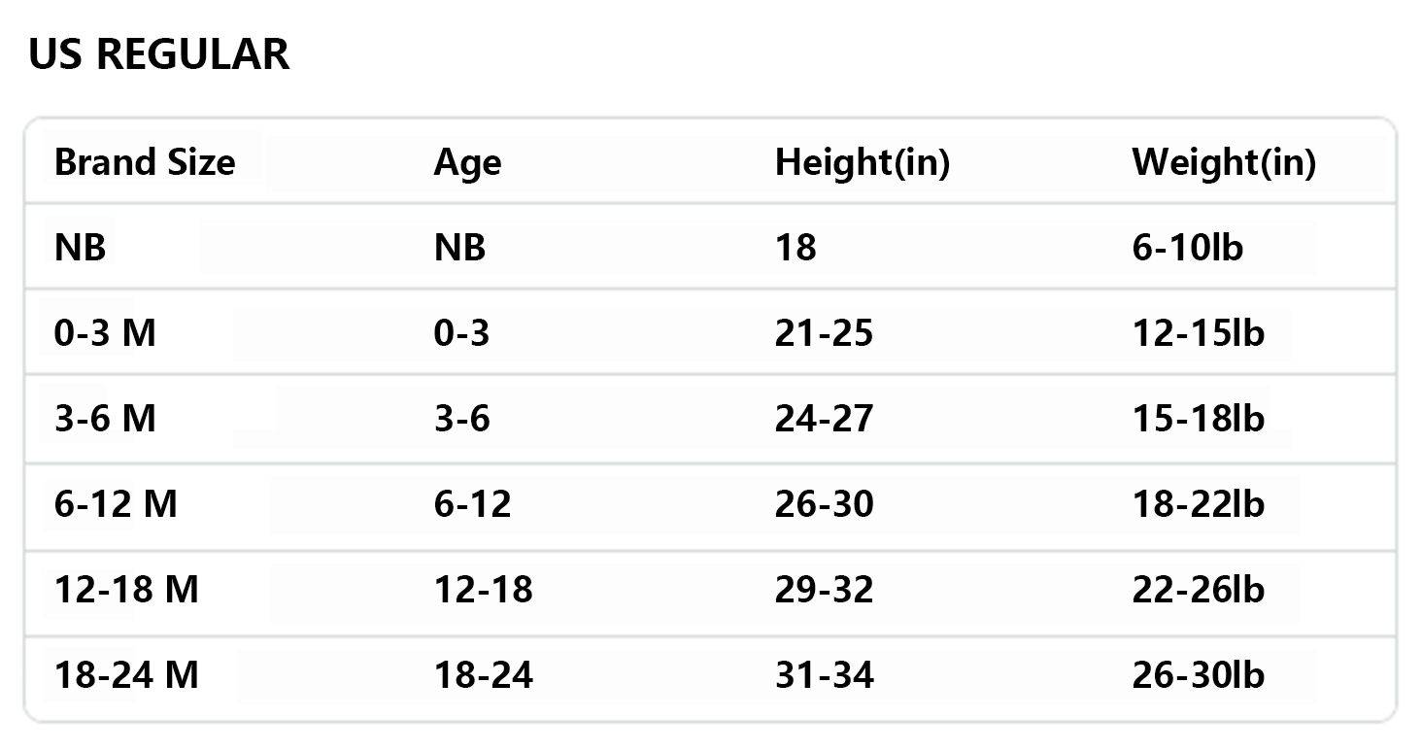Select the 12-15lb weight cell
Screen dimensions: 1422x752
1198,333
